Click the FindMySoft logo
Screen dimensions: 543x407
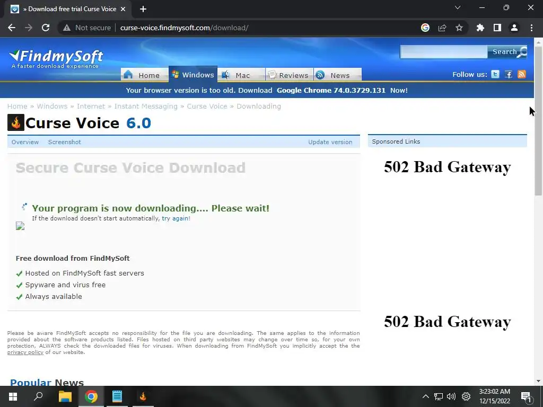pyautogui.click(x=56, y=59)
